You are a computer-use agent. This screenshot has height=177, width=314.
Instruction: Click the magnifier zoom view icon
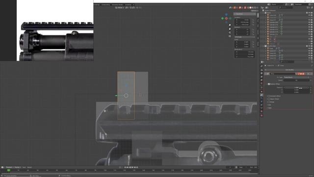tap(230, 25)
